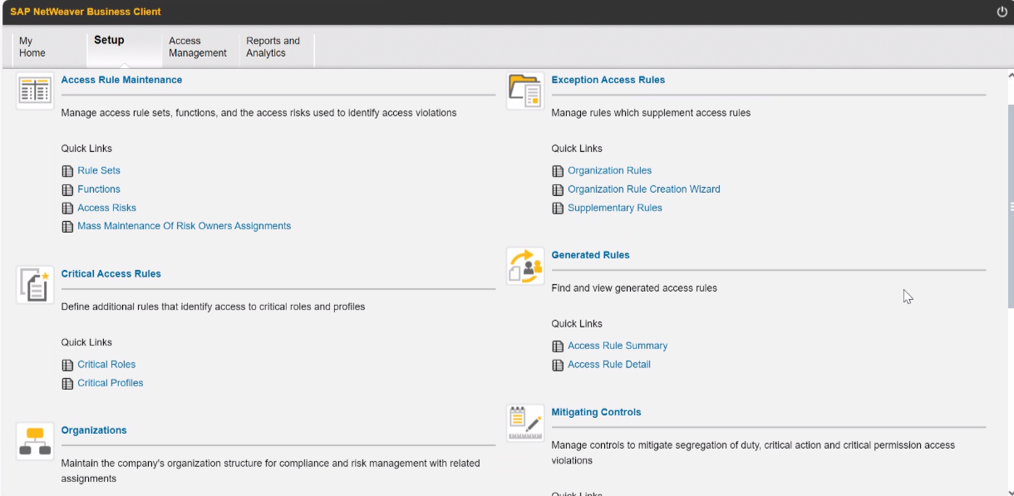Image resolution: width=1014 pixels, height=496 pixels.
Task: Click the Access Rule Maintenance section icon
Action: 35,91
